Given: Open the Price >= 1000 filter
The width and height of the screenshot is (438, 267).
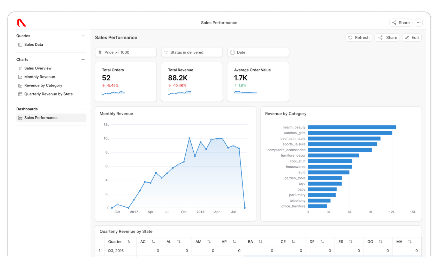Looking at the screenshot, I should [x=126, y=52].
